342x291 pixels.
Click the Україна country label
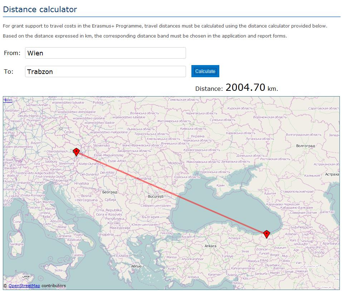tap(197, 136)
